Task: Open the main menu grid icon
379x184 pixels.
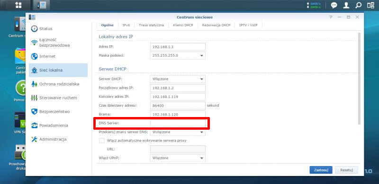Action: 18,5
